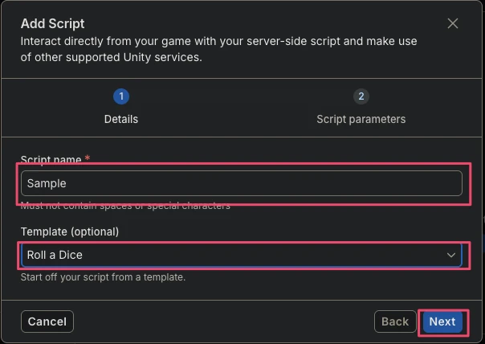The width and height of the screenshot is (485, 344).
Task: Select the Details step label
Action: [x=121, y=119]
